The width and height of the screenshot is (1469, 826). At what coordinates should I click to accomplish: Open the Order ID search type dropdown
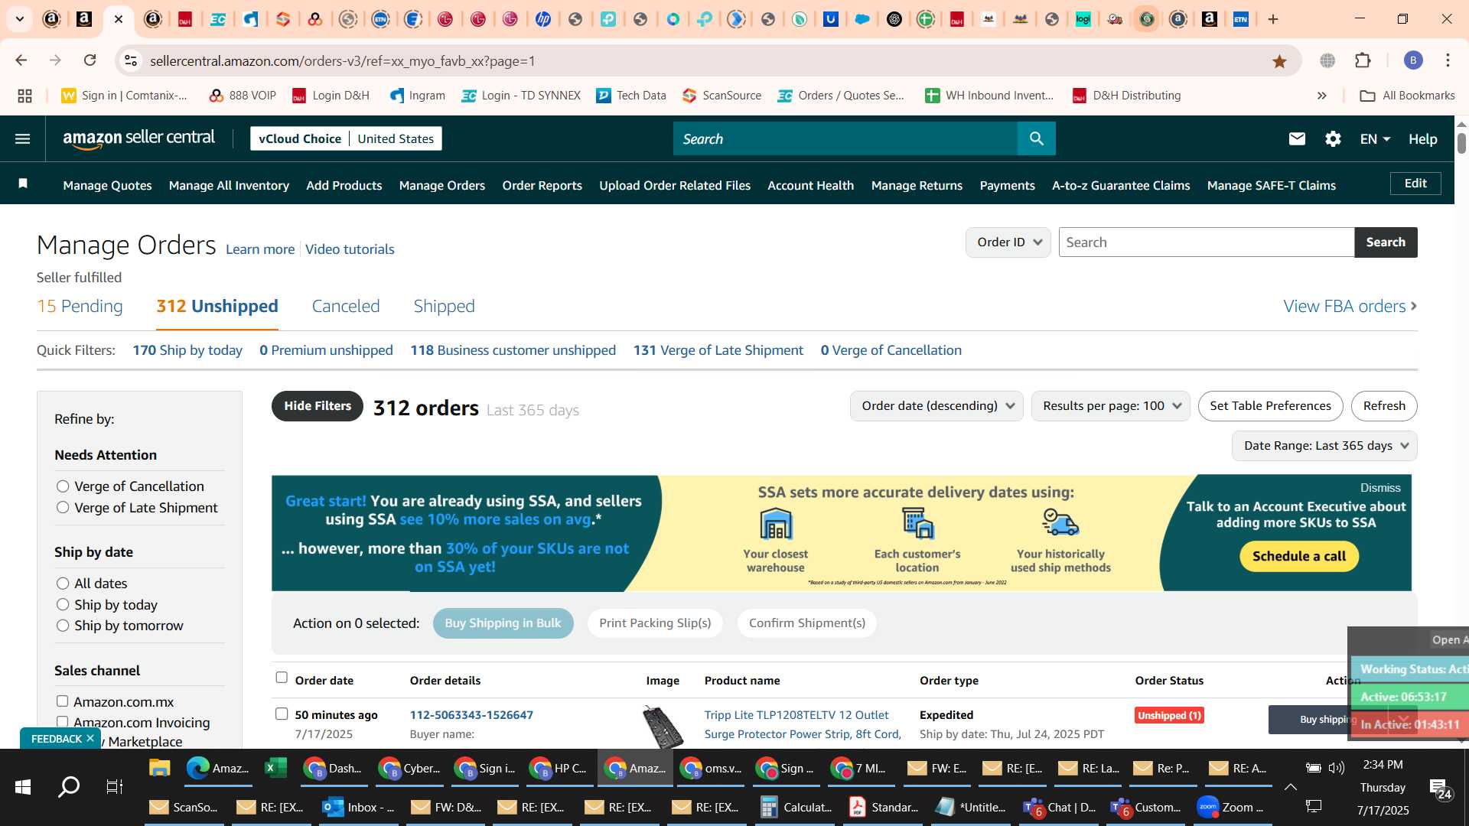coord(1008,242)
